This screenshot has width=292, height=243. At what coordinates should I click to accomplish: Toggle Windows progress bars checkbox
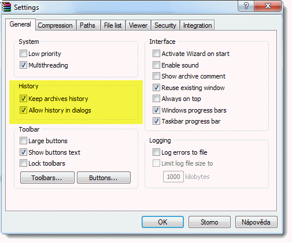(156, 110)
